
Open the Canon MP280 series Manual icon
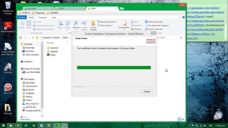(8, 49)
